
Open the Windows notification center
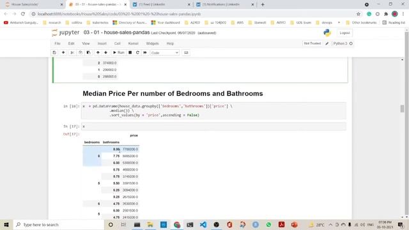(x=401, y=224)
